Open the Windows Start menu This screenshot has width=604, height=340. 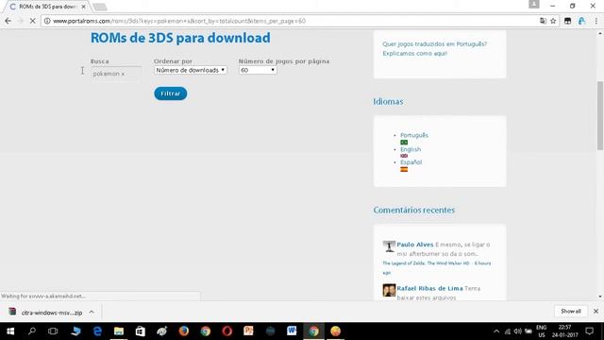pos(10,331)
